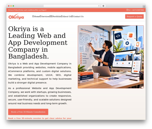152x129 pixels.
Task: Click paragraph starting 'As a professional Website'
Action: (40, 96)
